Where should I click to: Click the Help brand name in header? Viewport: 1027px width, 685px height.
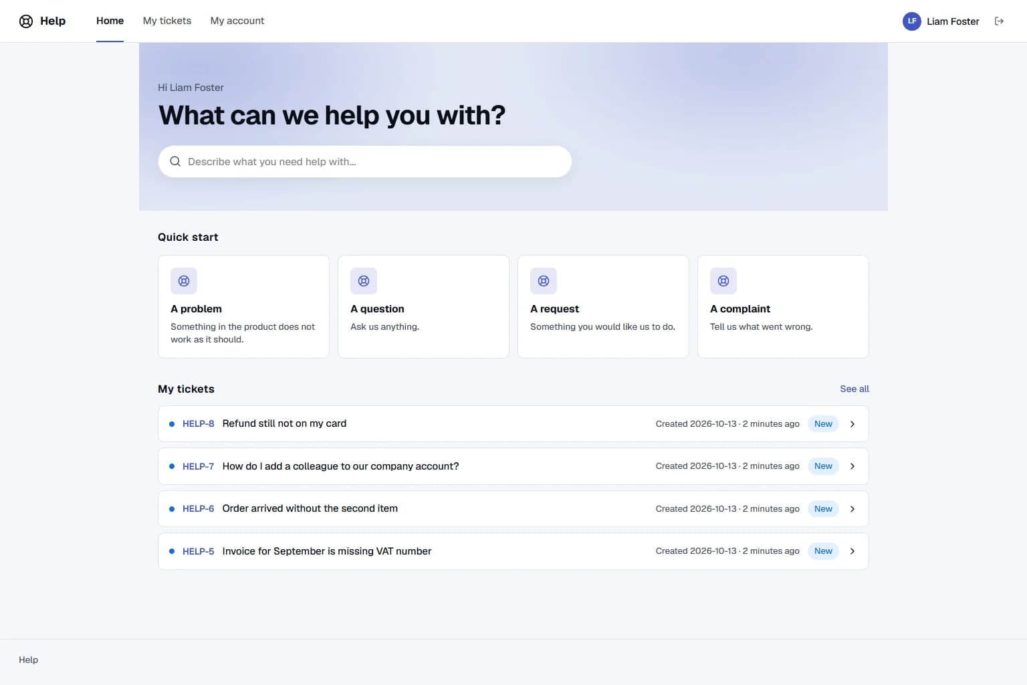click(x=53, y=21)
